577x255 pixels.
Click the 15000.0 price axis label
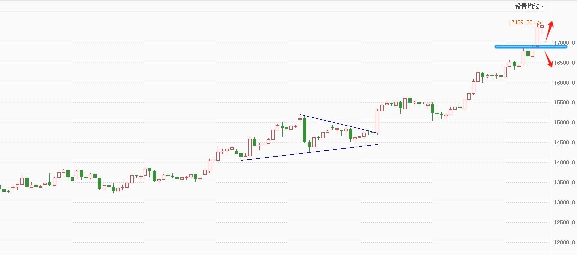point(566,122)
